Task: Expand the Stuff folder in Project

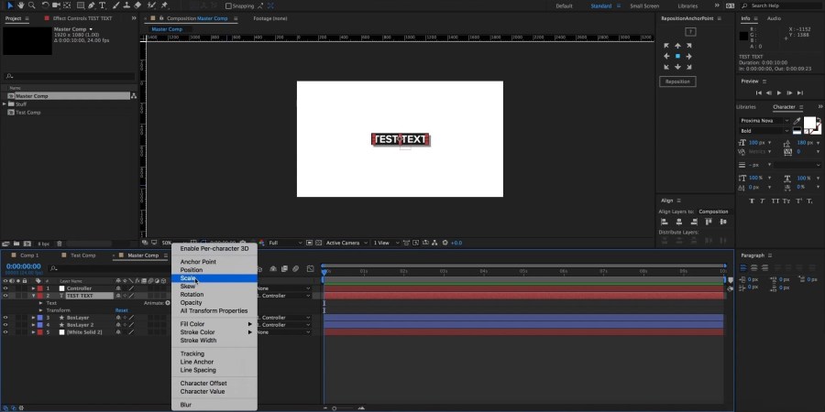Action: click(x=5, y=104)
